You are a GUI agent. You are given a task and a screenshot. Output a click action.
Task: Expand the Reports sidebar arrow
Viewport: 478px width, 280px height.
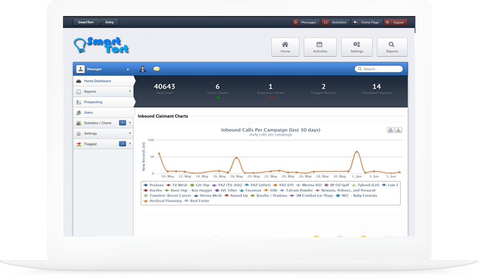pyautogui.click(x=130, y=91)
